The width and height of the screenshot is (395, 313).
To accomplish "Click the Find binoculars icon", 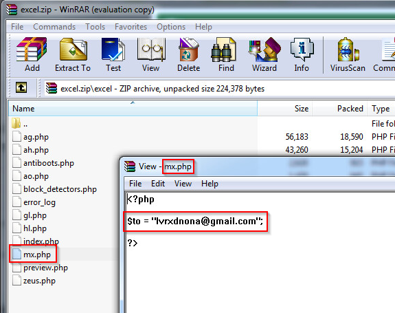I will pyautogui.click(x=226, y=54).
